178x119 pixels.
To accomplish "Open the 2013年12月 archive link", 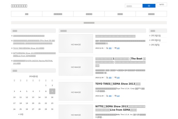I will 156,36.
